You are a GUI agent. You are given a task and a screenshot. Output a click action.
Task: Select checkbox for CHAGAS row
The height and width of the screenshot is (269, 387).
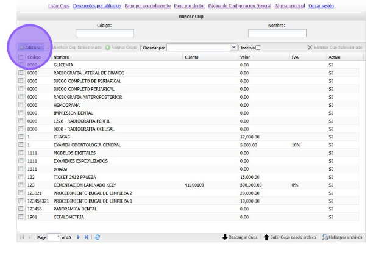(21, 137)
